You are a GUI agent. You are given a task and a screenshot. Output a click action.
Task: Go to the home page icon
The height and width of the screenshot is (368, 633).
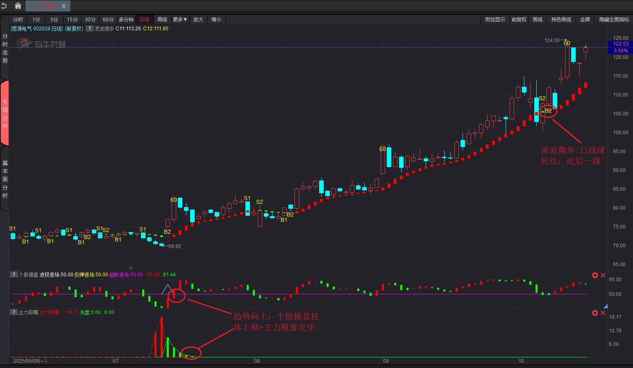(18, 6)
